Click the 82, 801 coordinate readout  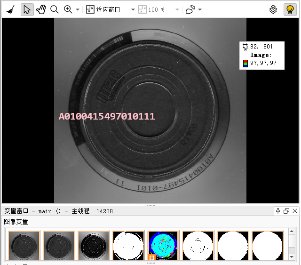(x=261, y=46)
